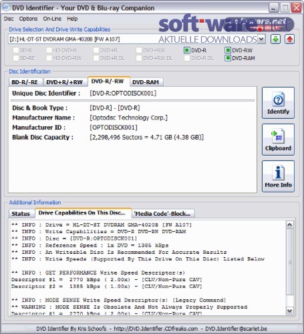Click the Unique Disc Identifier value
304x334 pixels.
click(x=123, y=93)
